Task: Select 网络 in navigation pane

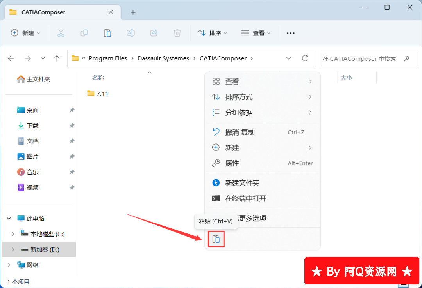Action: pyautogui.click(x=28, y=265)
